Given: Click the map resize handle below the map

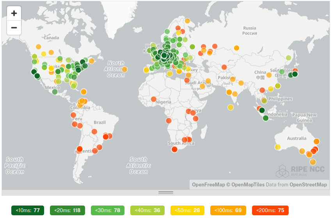Looking at the screenshot, I should [x=166, y=193].
